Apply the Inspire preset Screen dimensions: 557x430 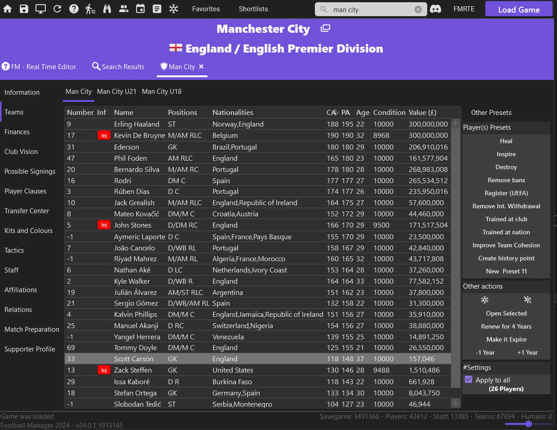(x=506, y=154)
